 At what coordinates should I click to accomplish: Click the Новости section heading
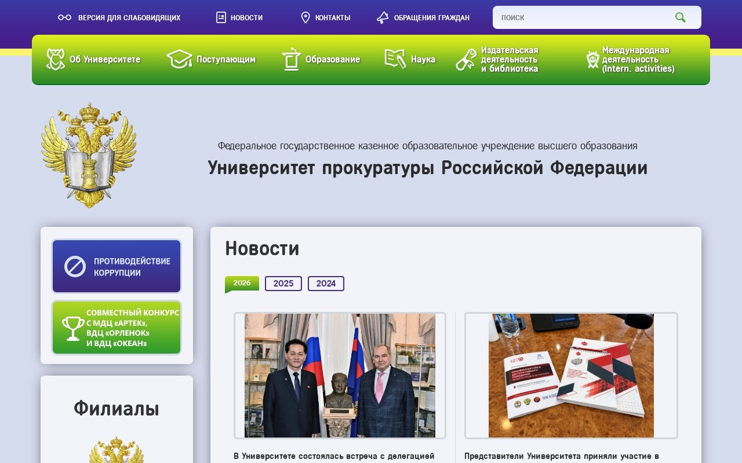pos(262,248)
